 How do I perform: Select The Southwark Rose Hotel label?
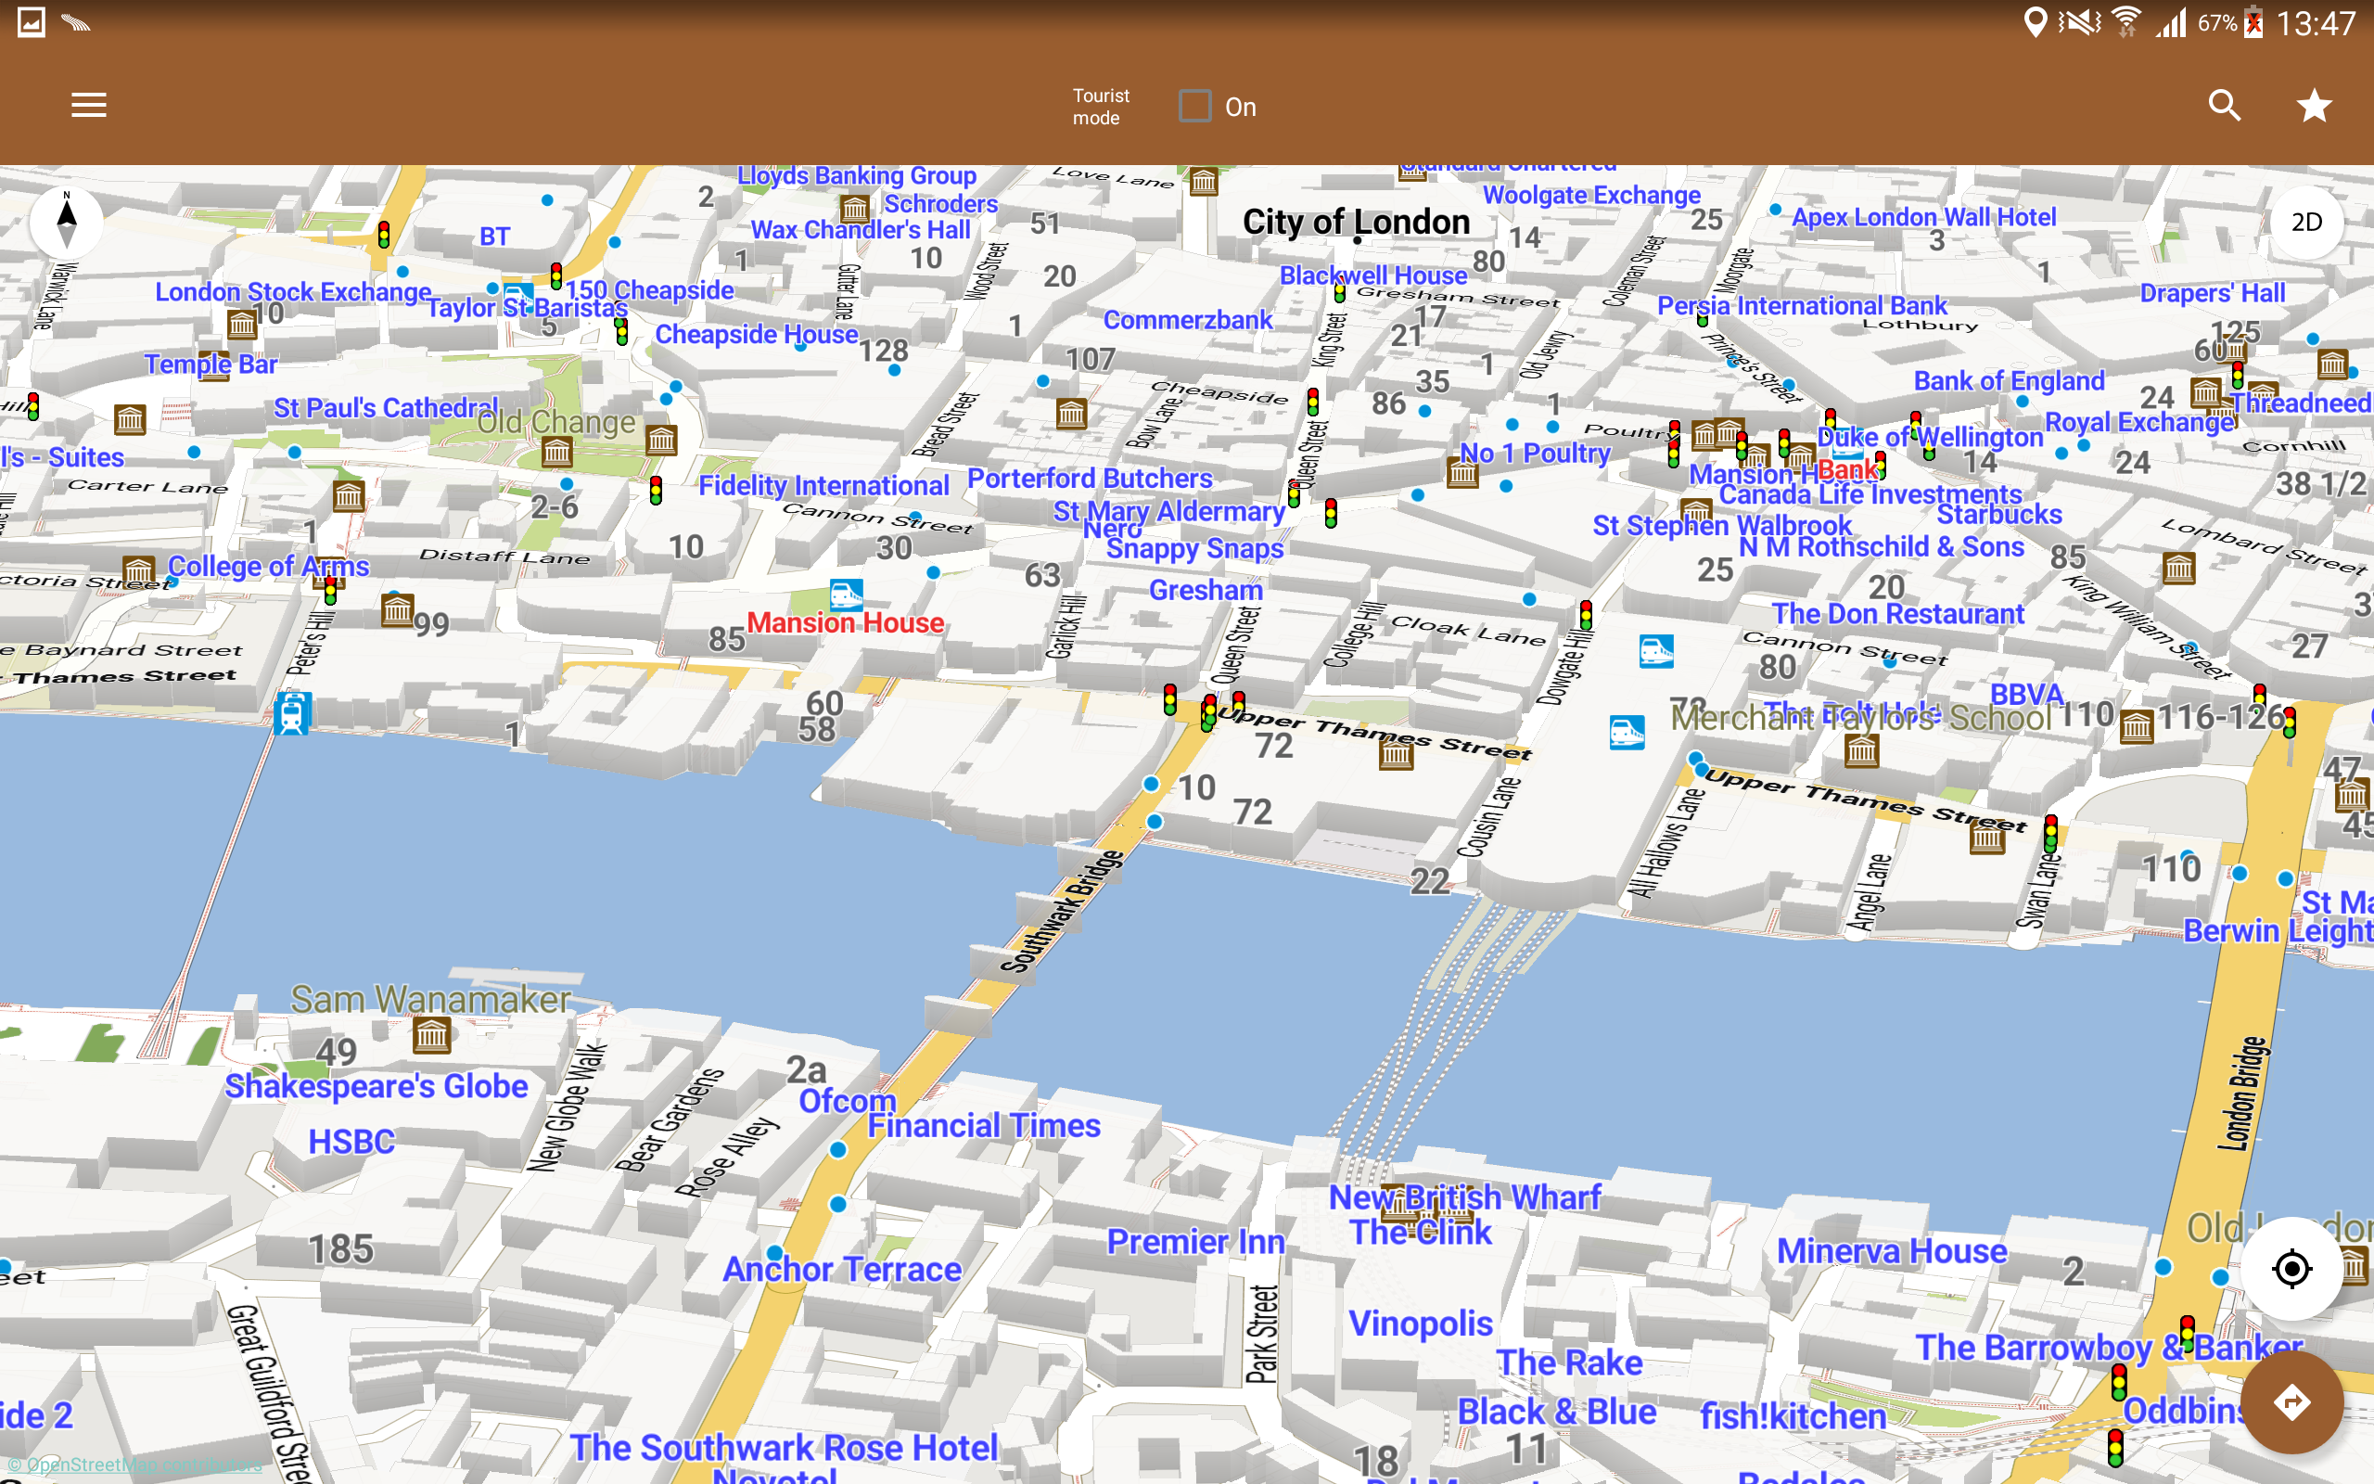pyautogui.click(x=783, y=1448)
